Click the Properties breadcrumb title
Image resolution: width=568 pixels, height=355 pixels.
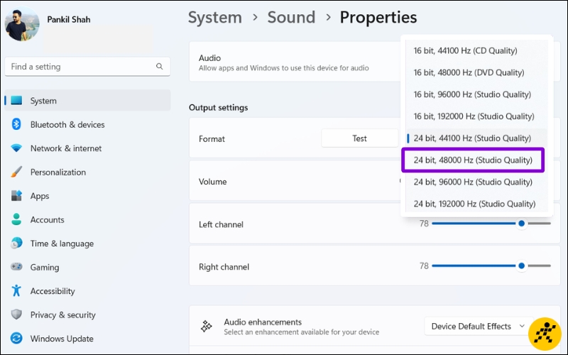tap(378, 17)
